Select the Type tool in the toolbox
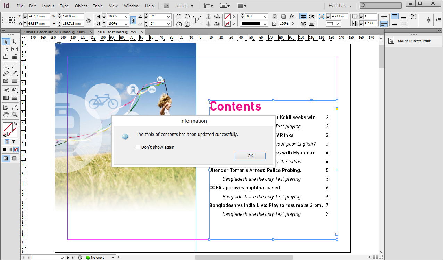Viewport: 443px width, 260px height. pos(6,66)
